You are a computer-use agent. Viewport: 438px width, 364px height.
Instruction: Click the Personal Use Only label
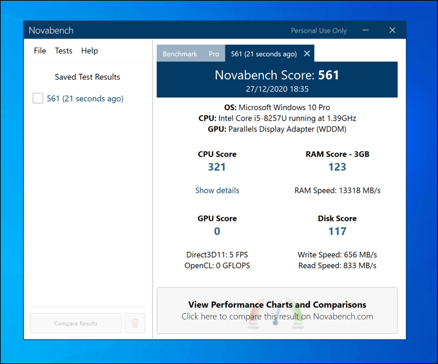tap(319, 31)
